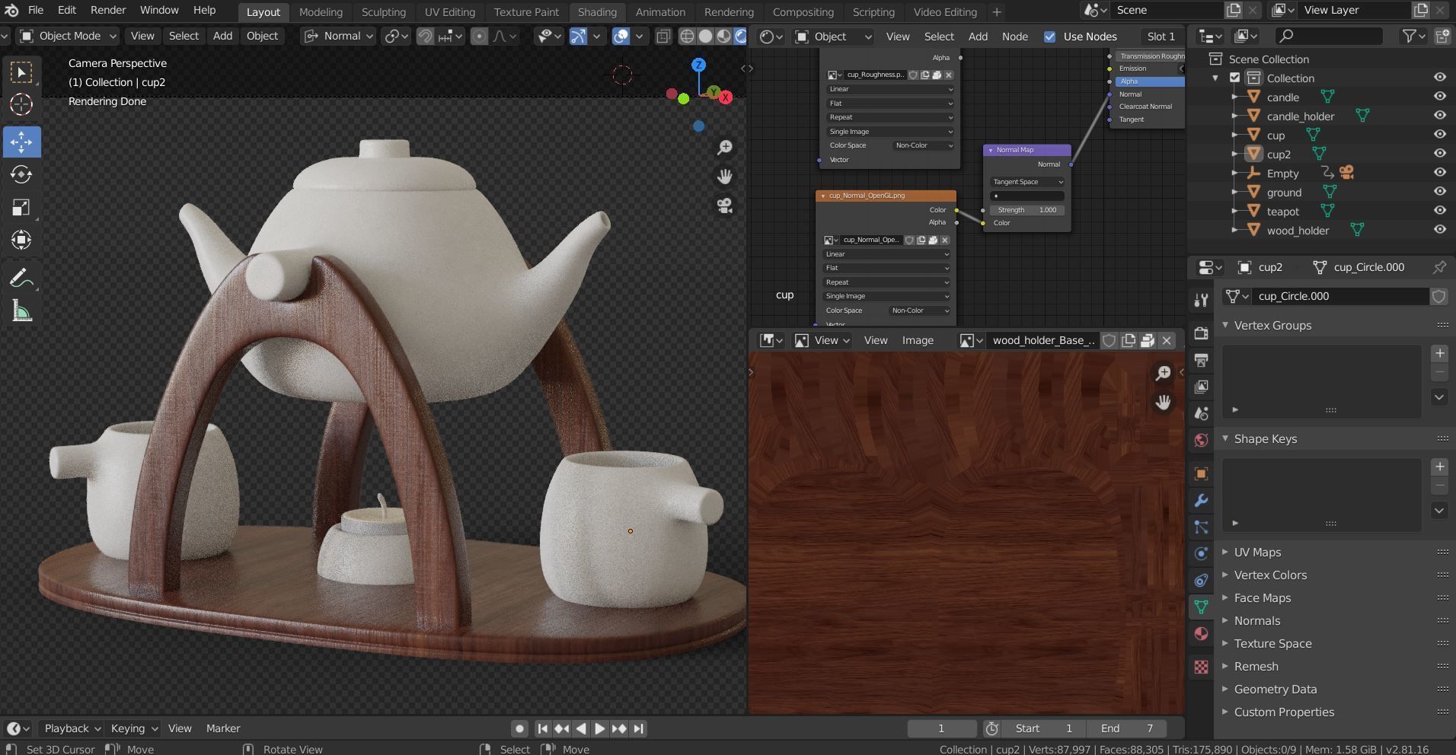Select the teapot object in outliner
The width and height of the screenshot is (1456, 755).
[1282, 212]
